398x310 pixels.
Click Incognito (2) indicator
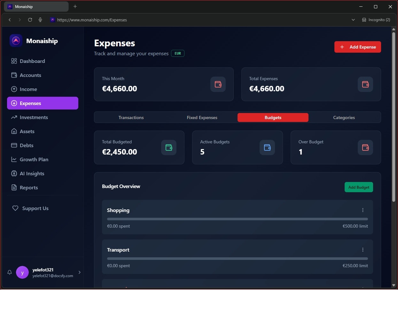click(376, 20)
